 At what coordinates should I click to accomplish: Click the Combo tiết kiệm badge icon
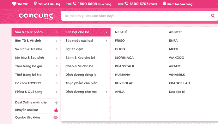[56, 117]
